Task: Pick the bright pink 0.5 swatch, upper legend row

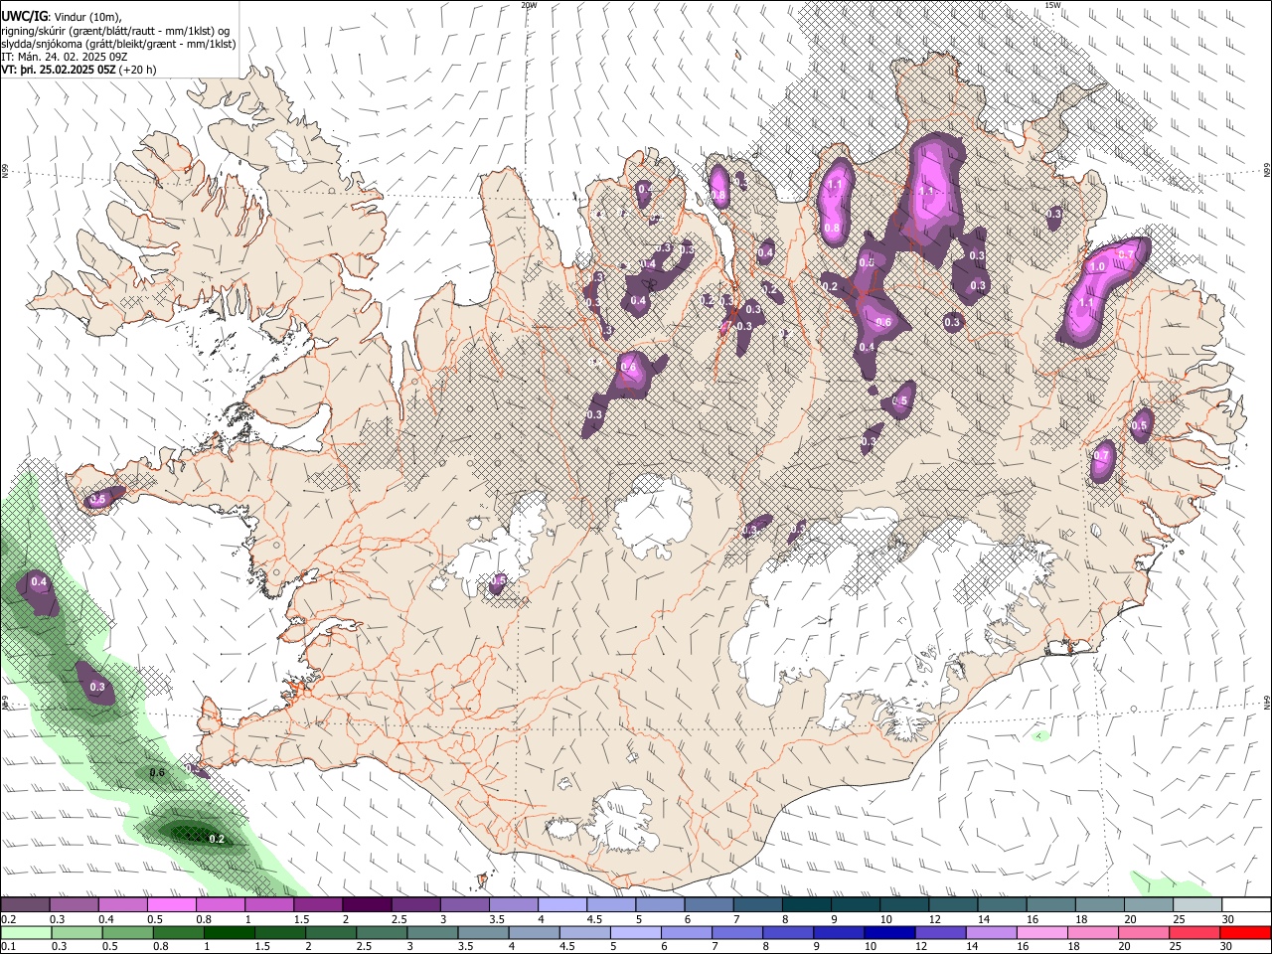Action: point(172,904)
